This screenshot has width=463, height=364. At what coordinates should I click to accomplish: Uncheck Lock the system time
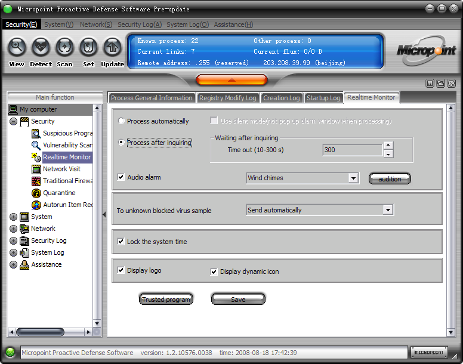click(x=121, y=242)
